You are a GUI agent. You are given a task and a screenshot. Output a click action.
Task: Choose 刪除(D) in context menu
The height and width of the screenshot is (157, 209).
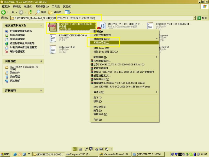(124, 110)
